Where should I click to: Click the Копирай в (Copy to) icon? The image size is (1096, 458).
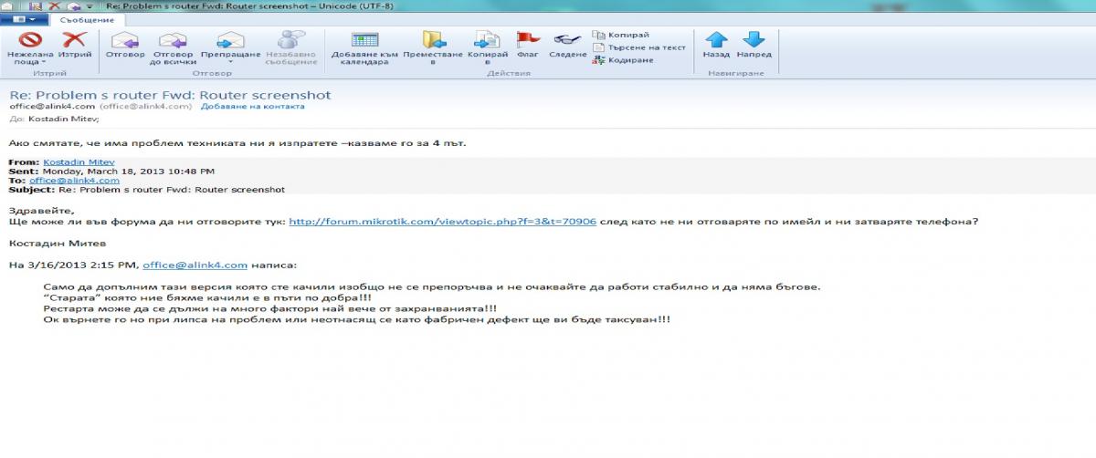[487, 41]
